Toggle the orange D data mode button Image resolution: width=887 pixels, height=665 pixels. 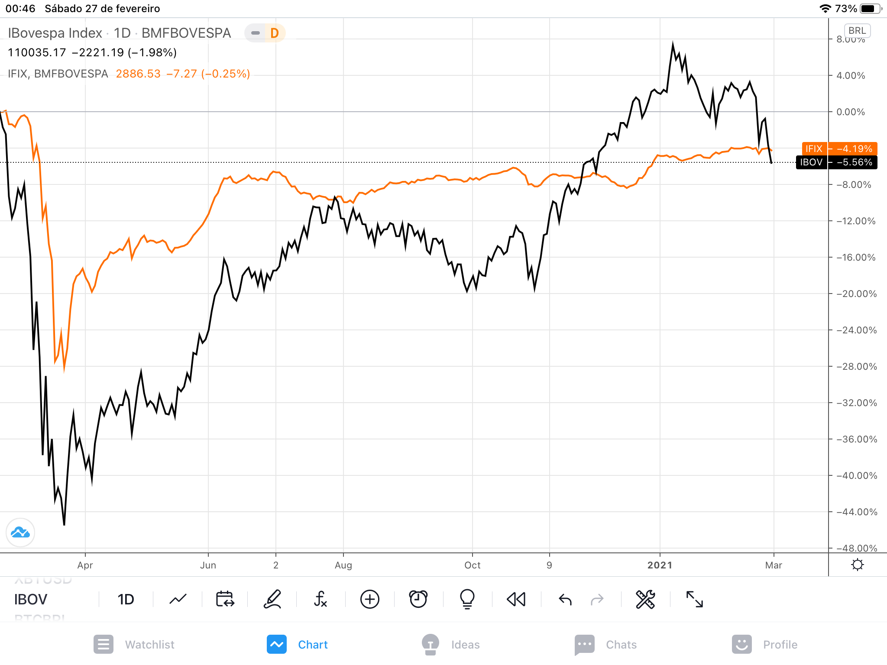click(275, 33)
